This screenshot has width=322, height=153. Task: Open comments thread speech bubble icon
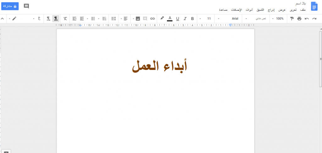pos(26,6)
